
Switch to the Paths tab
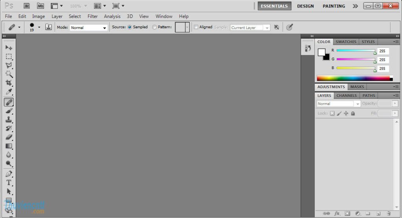pos(369,96)
